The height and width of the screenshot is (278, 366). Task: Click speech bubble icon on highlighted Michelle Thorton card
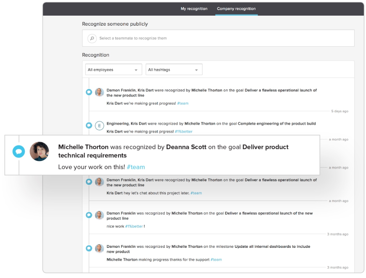pos(18,152)
